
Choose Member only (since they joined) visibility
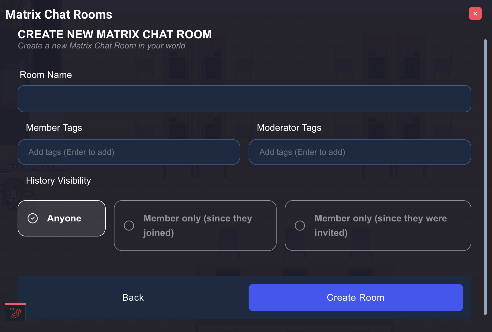pyautogui.click(x=195, y=226)
